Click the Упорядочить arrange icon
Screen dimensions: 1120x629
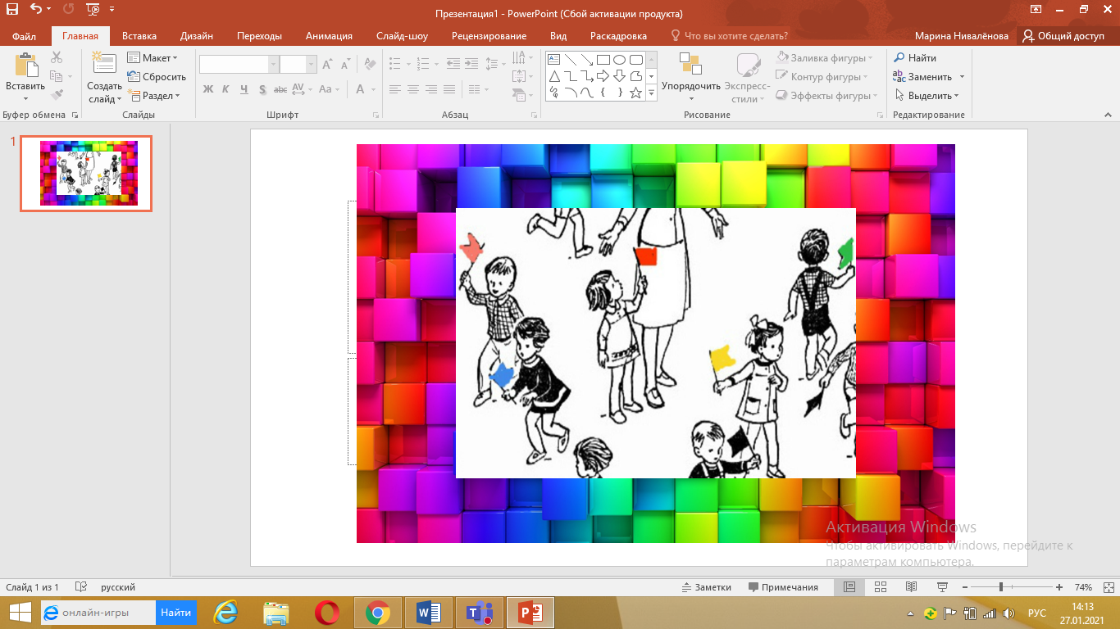(690, 64)
